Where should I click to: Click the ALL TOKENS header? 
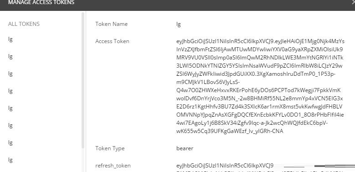pyautogui.click(x=24, y=24)
